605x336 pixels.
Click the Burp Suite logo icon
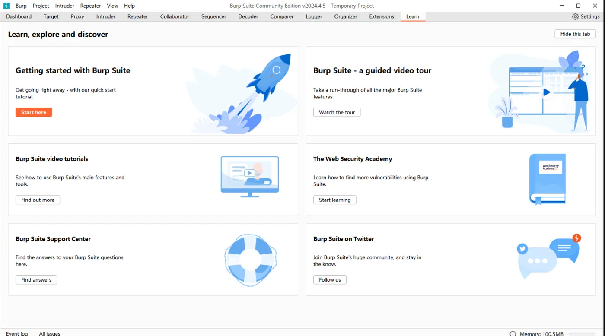point(6,6)
